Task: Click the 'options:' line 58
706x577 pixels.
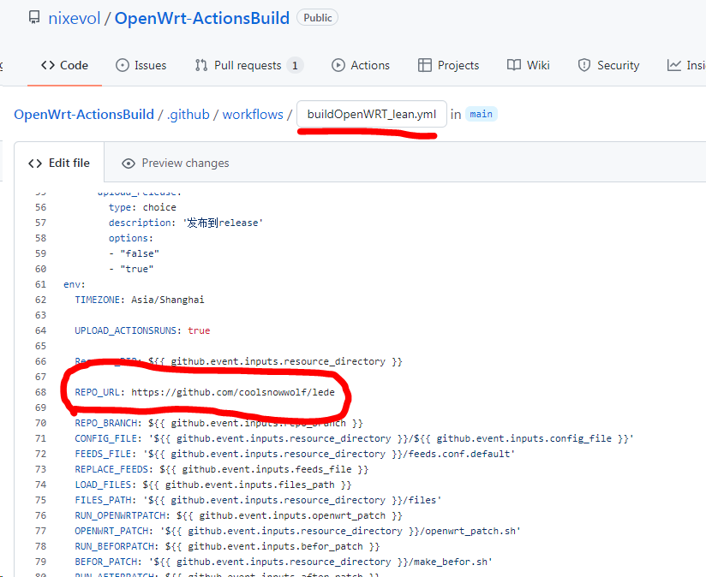Action: click(x=131, y=238)
